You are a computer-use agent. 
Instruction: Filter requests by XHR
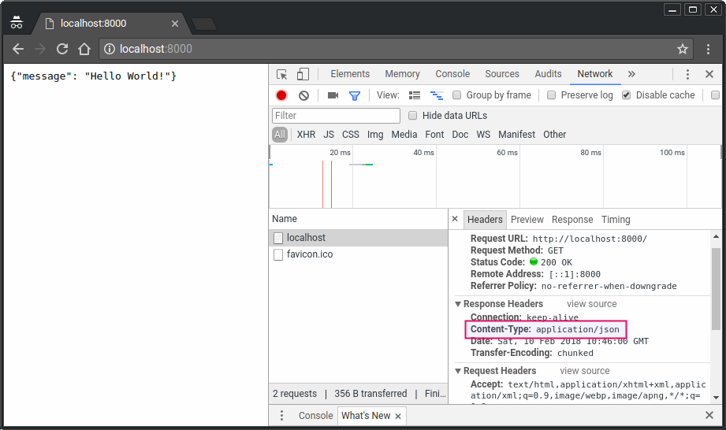[x=306, y=135]
